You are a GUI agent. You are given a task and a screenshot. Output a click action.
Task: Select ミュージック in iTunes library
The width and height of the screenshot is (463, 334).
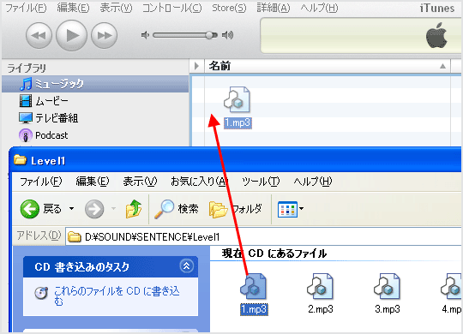95,84
